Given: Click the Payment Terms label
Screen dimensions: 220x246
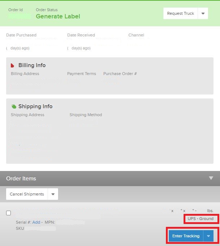Looking at the screenshot, I should click(x=82, y=74).
